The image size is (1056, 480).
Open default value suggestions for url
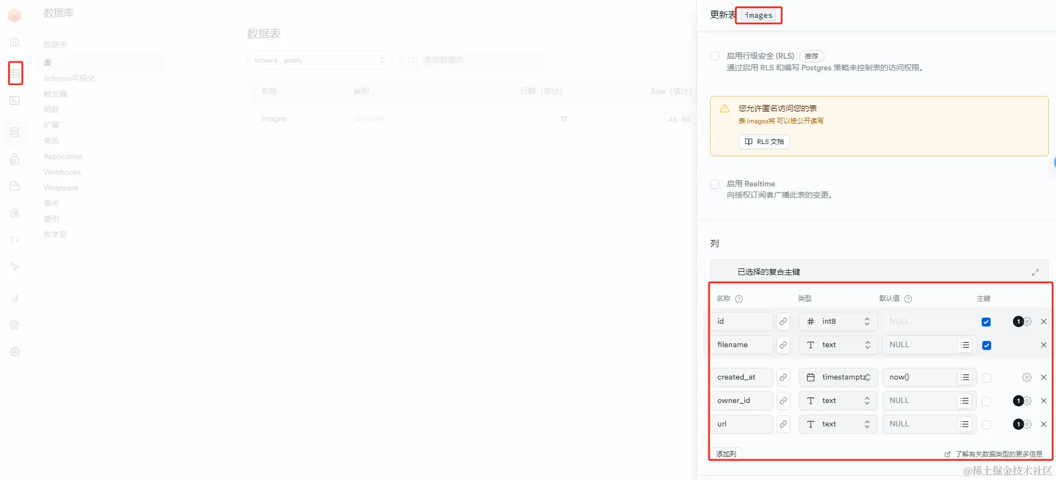[x=965, y=424]
